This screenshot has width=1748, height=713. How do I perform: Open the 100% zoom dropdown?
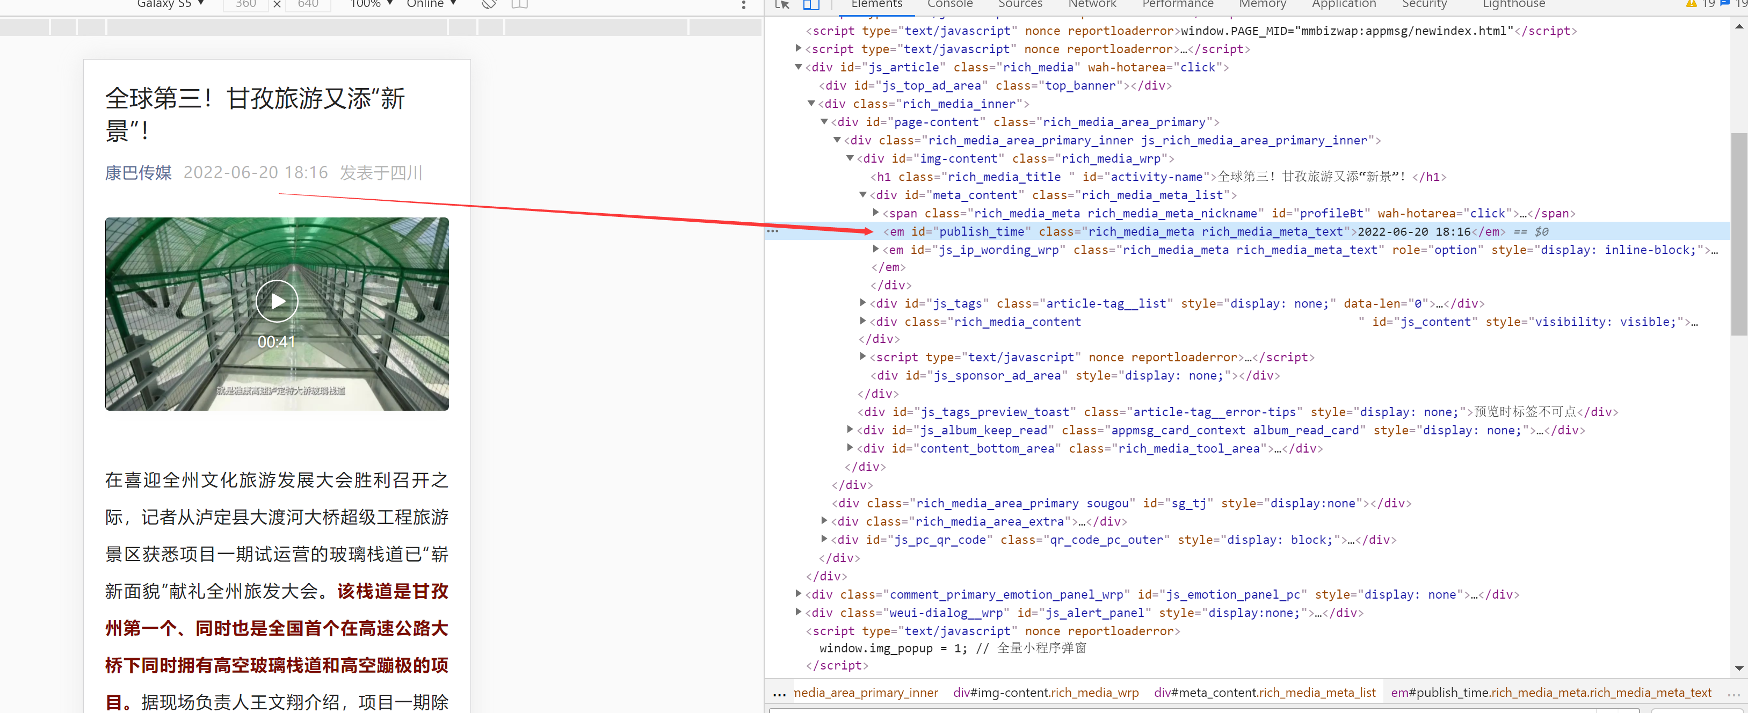[x=371, y=4]
